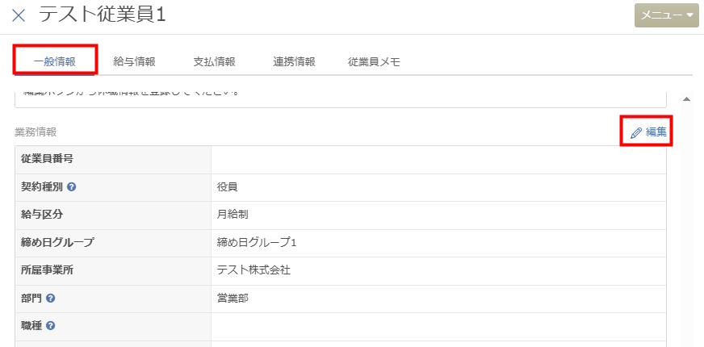Click the 役員 contract type value
This screenshot has width=704, height=347.
click(x=227, y=187)
